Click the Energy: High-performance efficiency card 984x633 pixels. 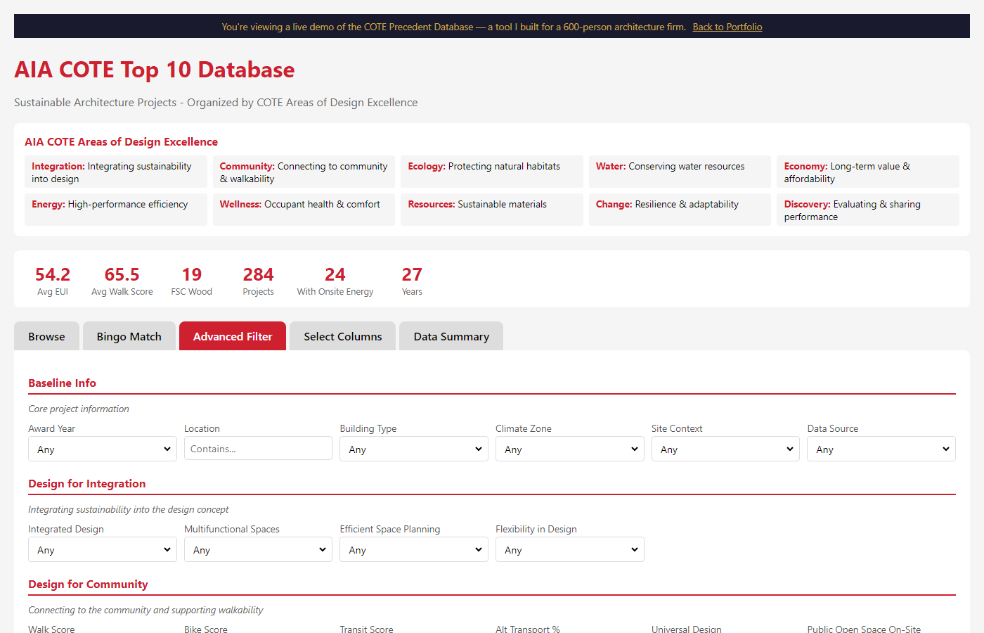coord(116,210)
